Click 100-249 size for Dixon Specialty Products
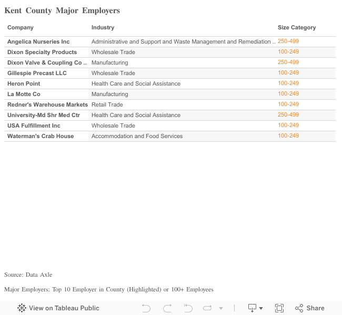This screenshot has width=342, height=315. [x=288, y=51]
